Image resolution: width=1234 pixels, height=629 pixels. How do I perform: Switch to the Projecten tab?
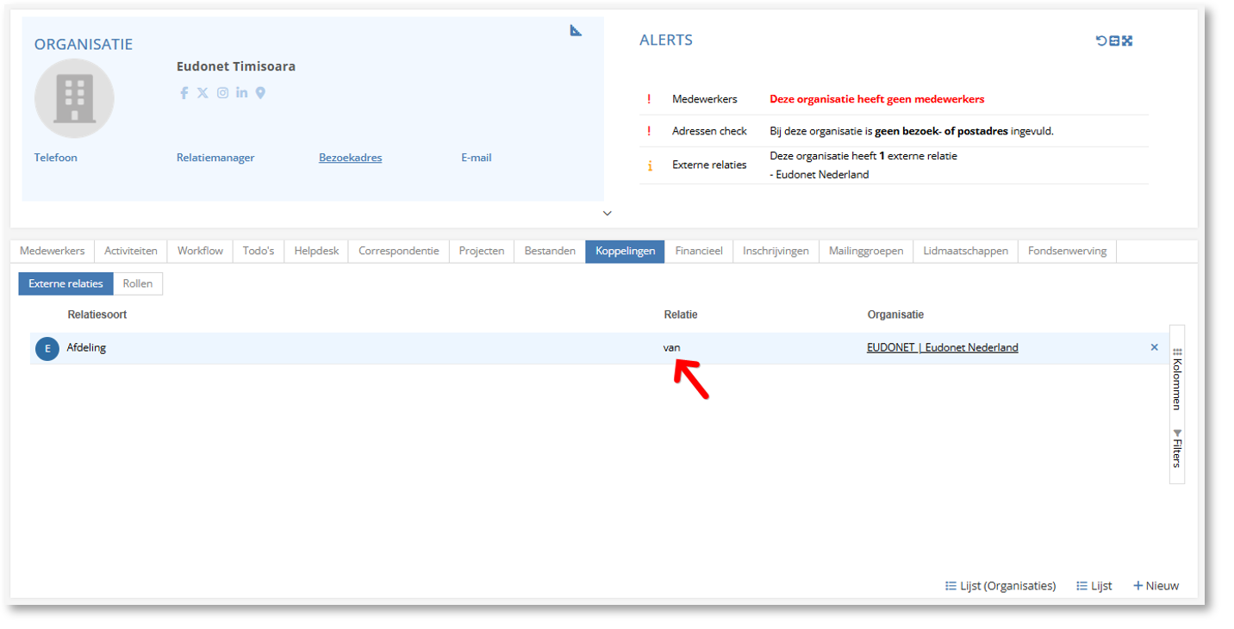click(482, 251)
